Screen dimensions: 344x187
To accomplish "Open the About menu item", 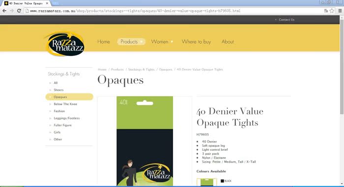I will point(228,42).
